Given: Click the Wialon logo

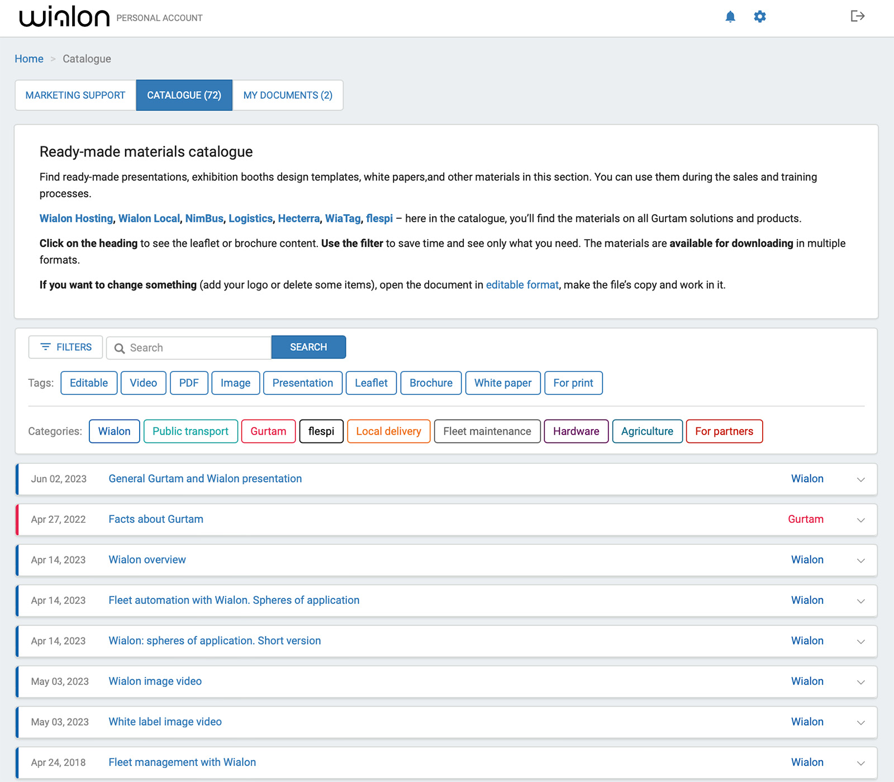Looking at the screenshot, I should point(64,17).
